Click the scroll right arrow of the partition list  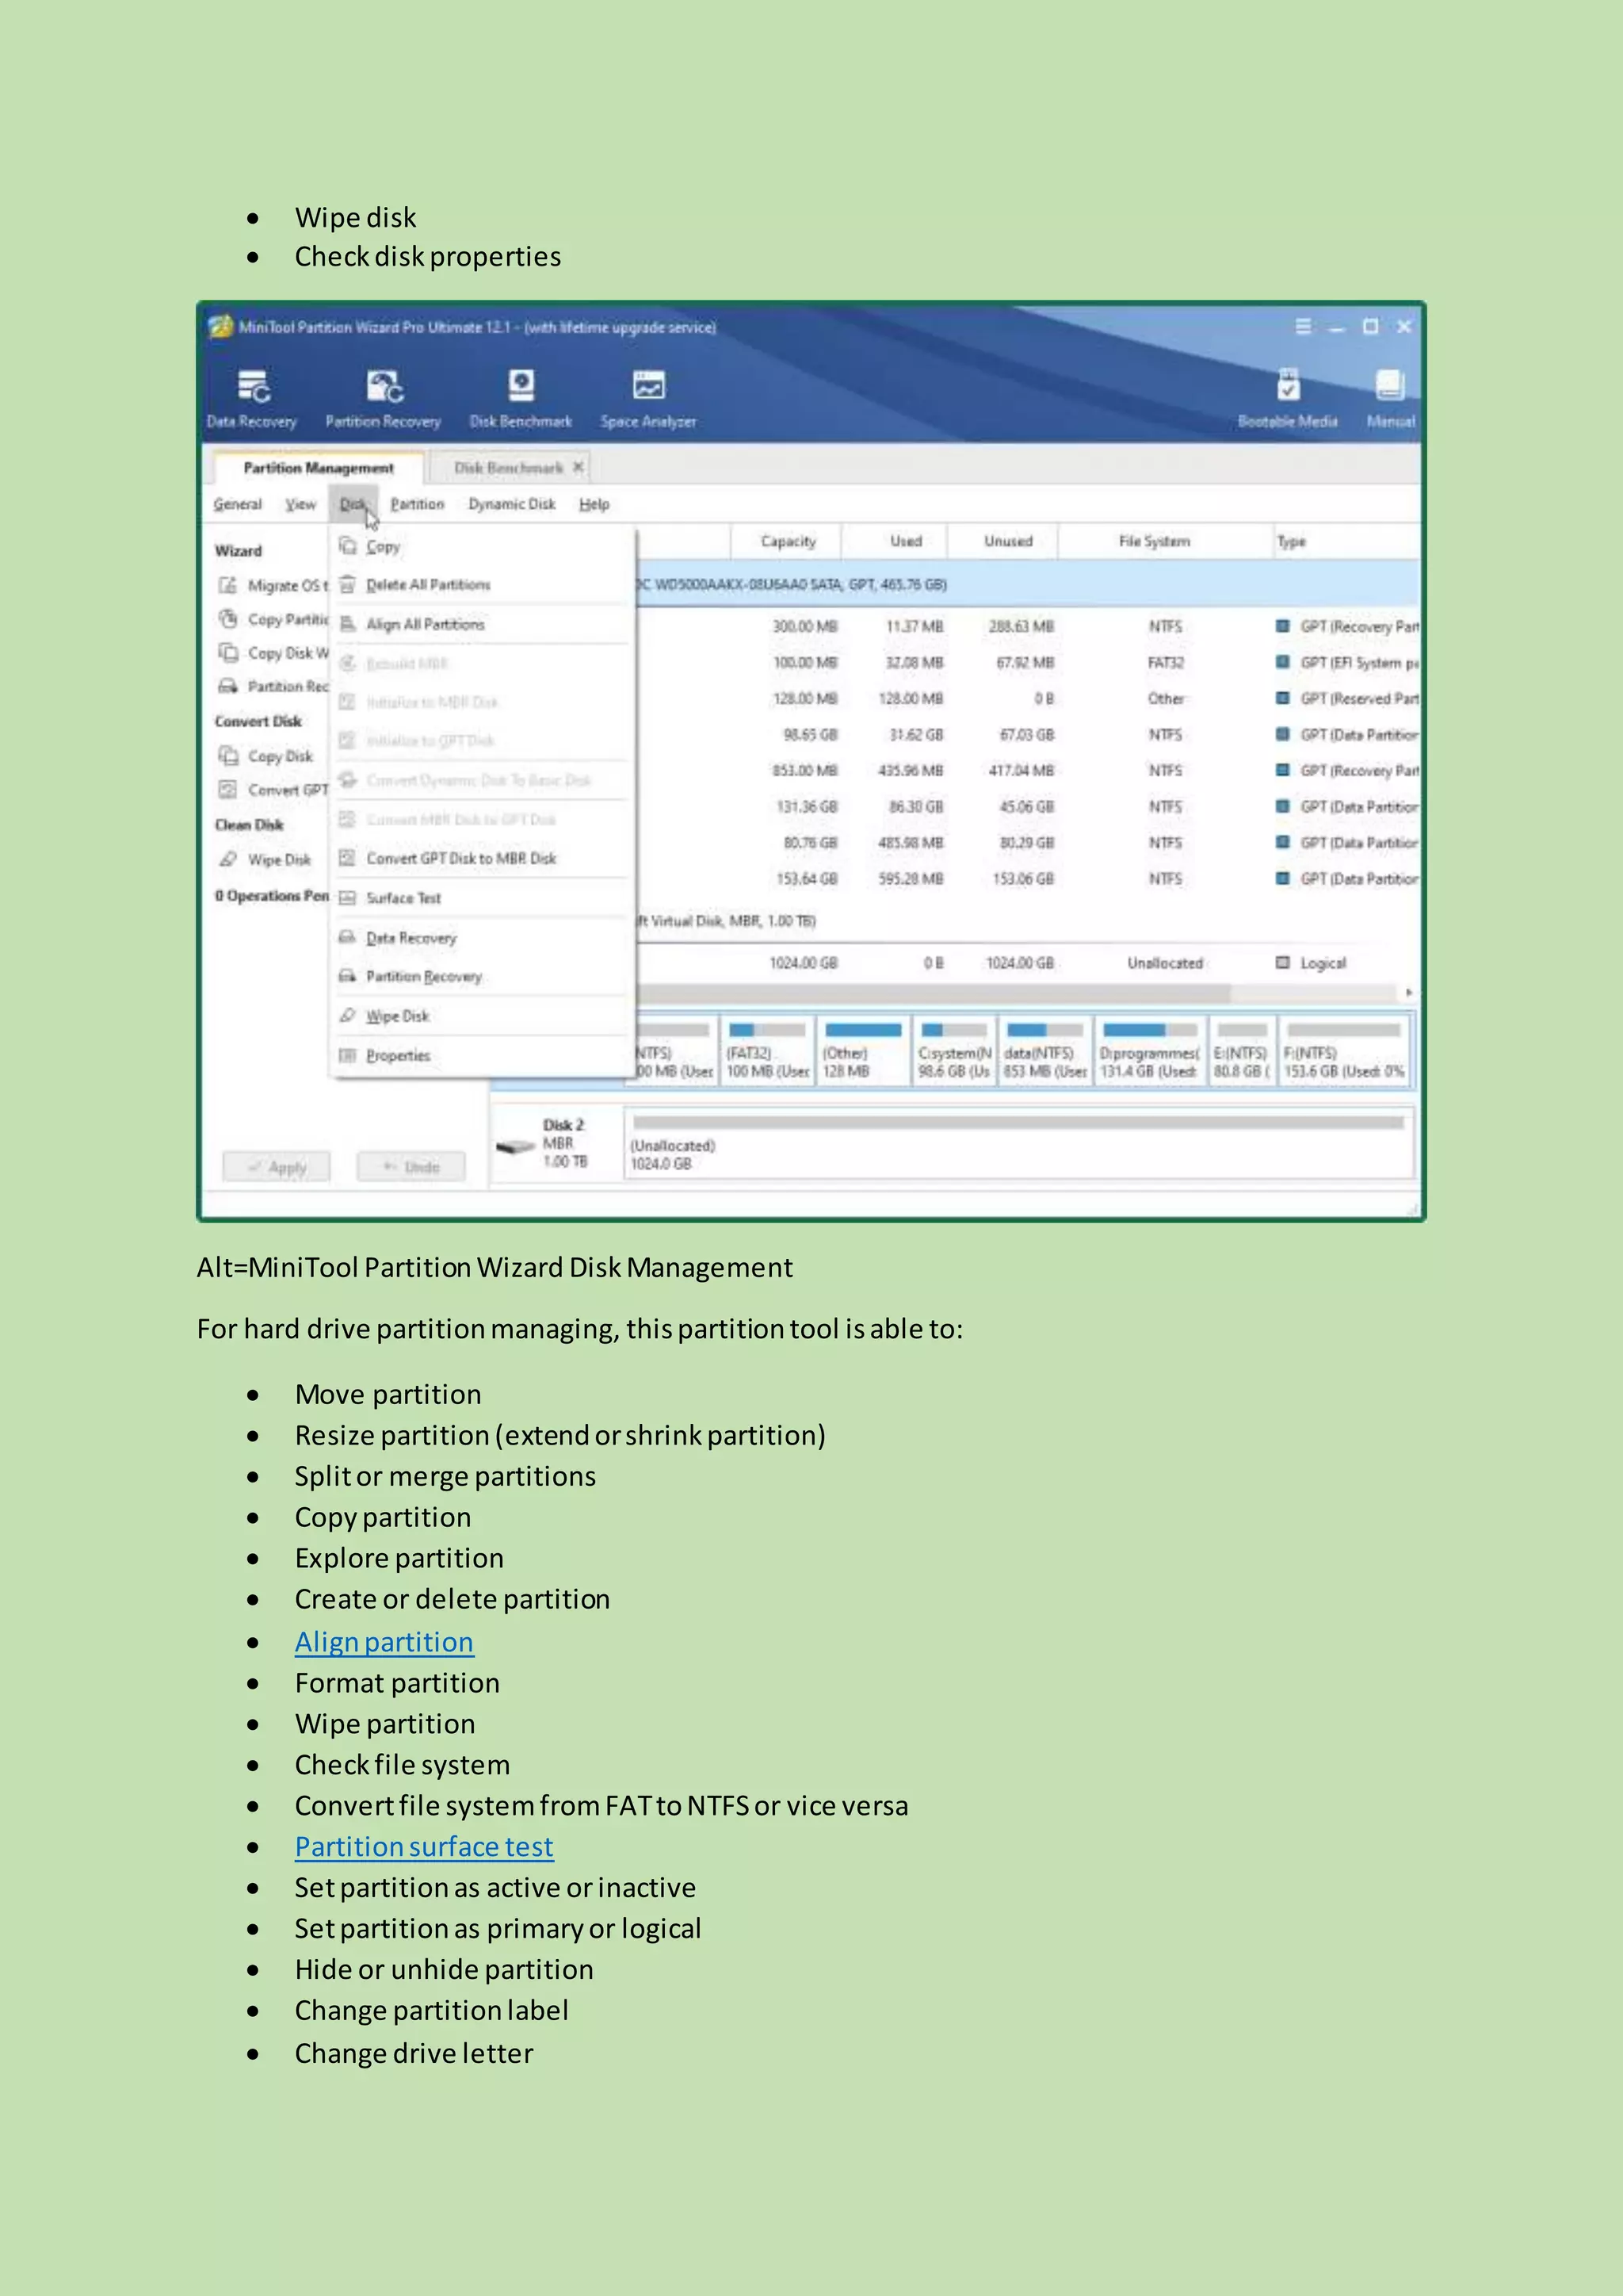pos(1409,993)
